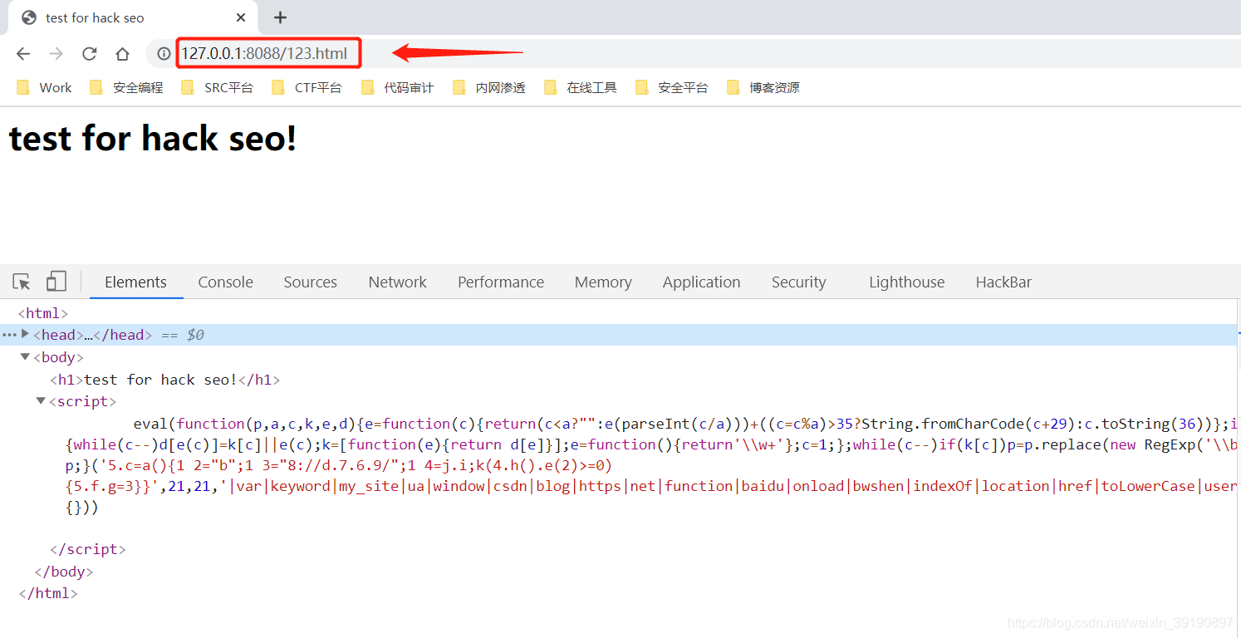The image size is (1241, 638).
Task: Reload the page with the refresh icon
Action: [x=89, y=54]
